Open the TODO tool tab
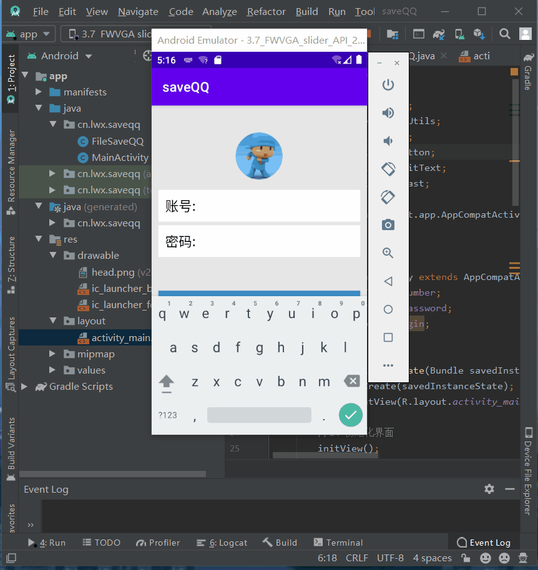This screenshot has height=570, width=538. 102,543
